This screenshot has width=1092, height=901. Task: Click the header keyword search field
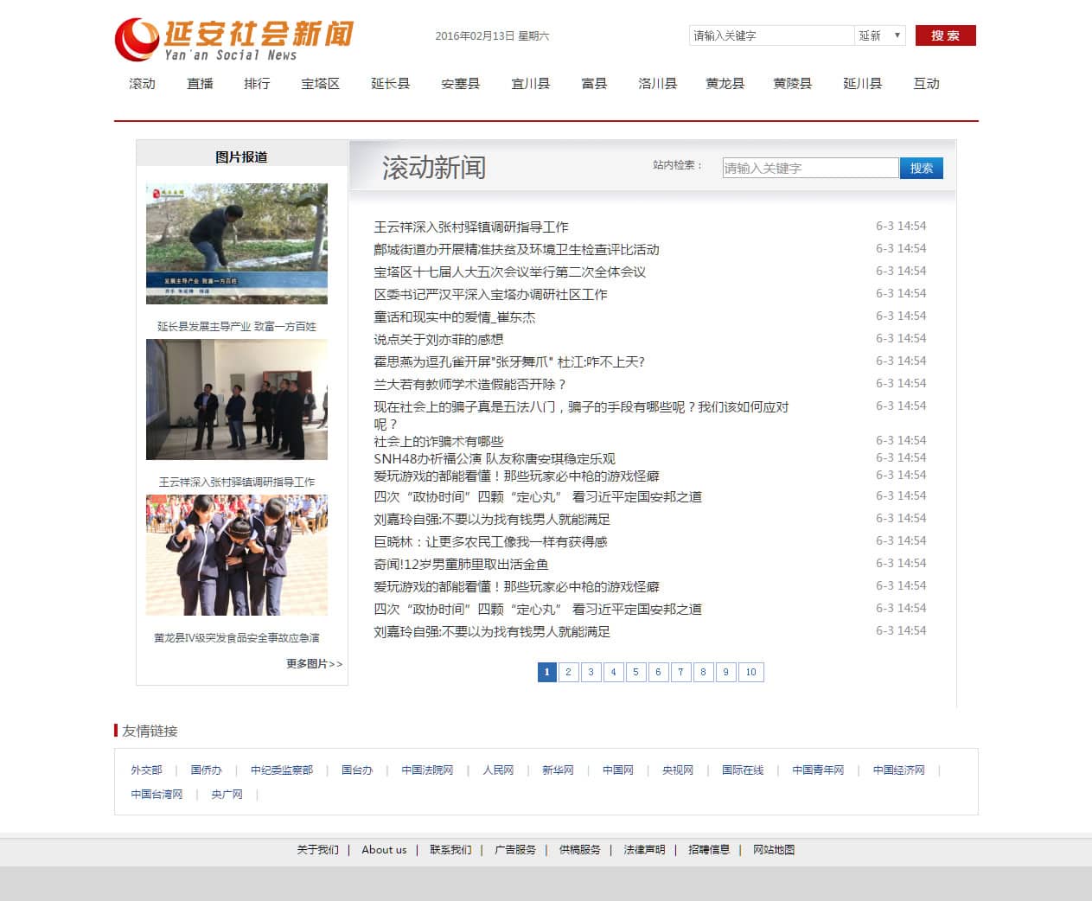pyautogui.click(x=770, y=35)
